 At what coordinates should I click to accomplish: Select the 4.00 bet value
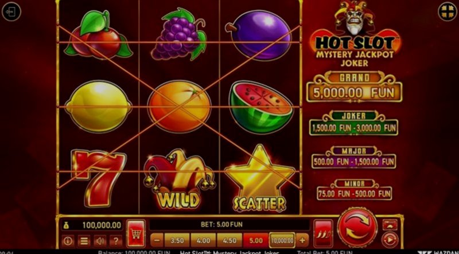click(x=203, y=240)
